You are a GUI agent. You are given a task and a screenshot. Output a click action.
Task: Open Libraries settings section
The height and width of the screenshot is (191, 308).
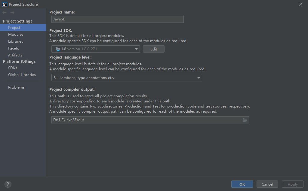click(x=16, y=41)
